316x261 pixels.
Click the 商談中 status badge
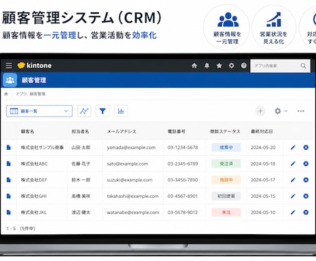[x=226, y=180]
